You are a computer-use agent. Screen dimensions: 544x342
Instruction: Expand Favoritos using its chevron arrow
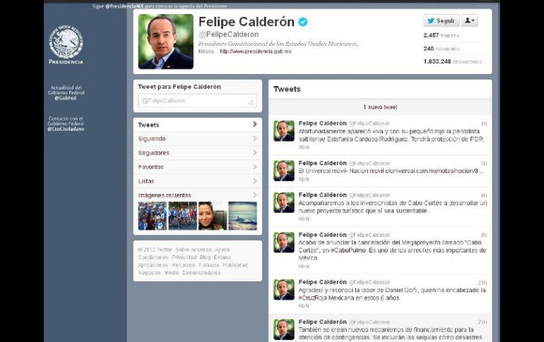pyautogui.click(x=254, y=167)
